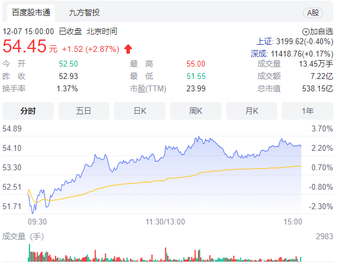Click the red up-arrow price indicator
The width and height of the screenshot is (342, 264).
pyautogui.click(x=128, y=49)
